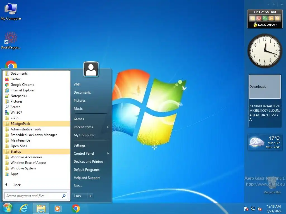Click the red power icon in the gadget

tap(259, 18)
